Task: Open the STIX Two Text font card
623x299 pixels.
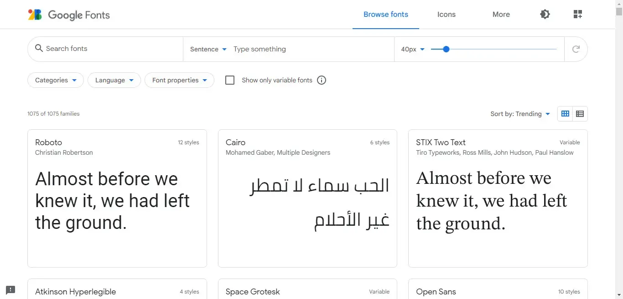Action: tap(498, 198)
